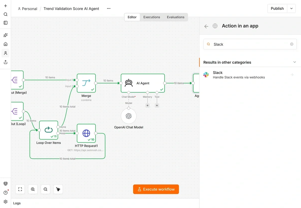Click the workflow name Trend Validation Score AI Agent
This screenshot has height=208, width=301.
pos(71,9)
